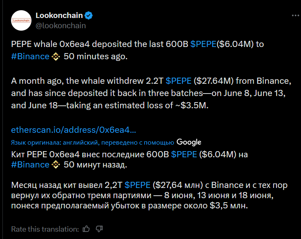Click #Binance hashtag in Russian translation
Image resolution: width=301 pixels, height=239 pixels.
[x=30, y=165]
